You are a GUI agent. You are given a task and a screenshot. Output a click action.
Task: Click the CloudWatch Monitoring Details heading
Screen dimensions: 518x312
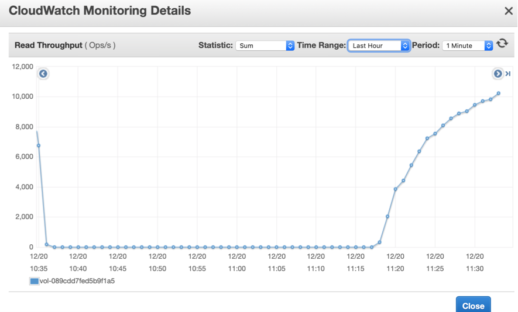[x=100, y=11]
